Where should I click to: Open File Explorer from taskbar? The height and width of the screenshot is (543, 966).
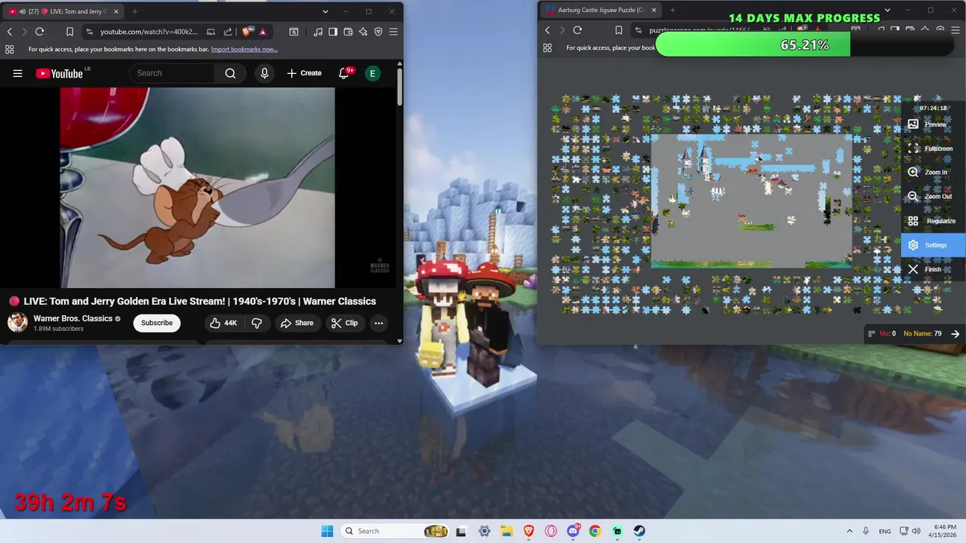pyautogui.click(x=506, y=531)
